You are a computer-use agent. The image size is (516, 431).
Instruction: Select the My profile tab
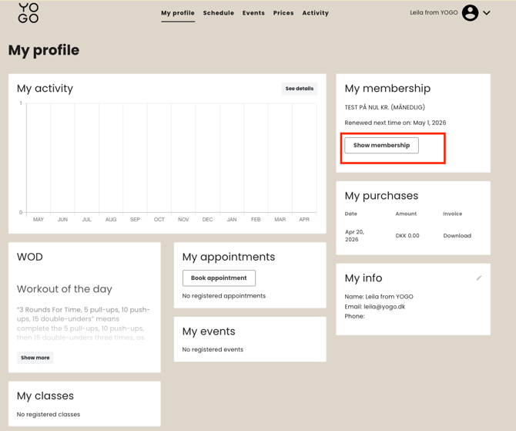177,13
